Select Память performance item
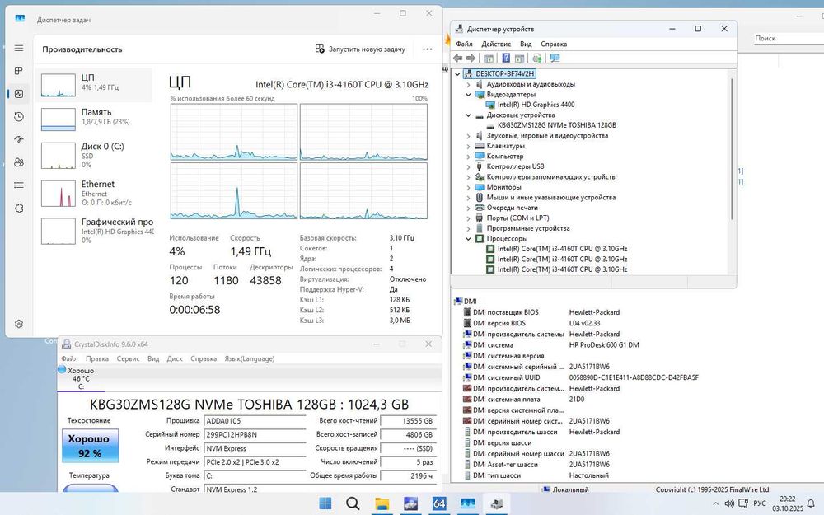 coord(94,119)
